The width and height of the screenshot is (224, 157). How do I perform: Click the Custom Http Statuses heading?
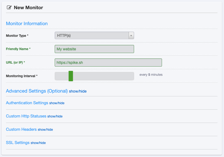click(26, 116)
